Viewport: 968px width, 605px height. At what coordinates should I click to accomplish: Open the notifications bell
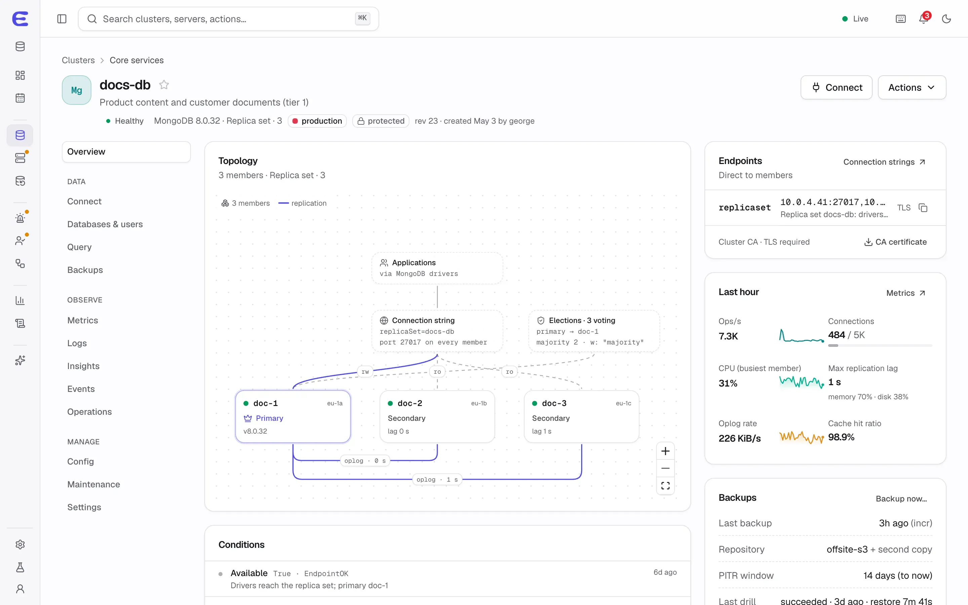click(x=924, y=19)
